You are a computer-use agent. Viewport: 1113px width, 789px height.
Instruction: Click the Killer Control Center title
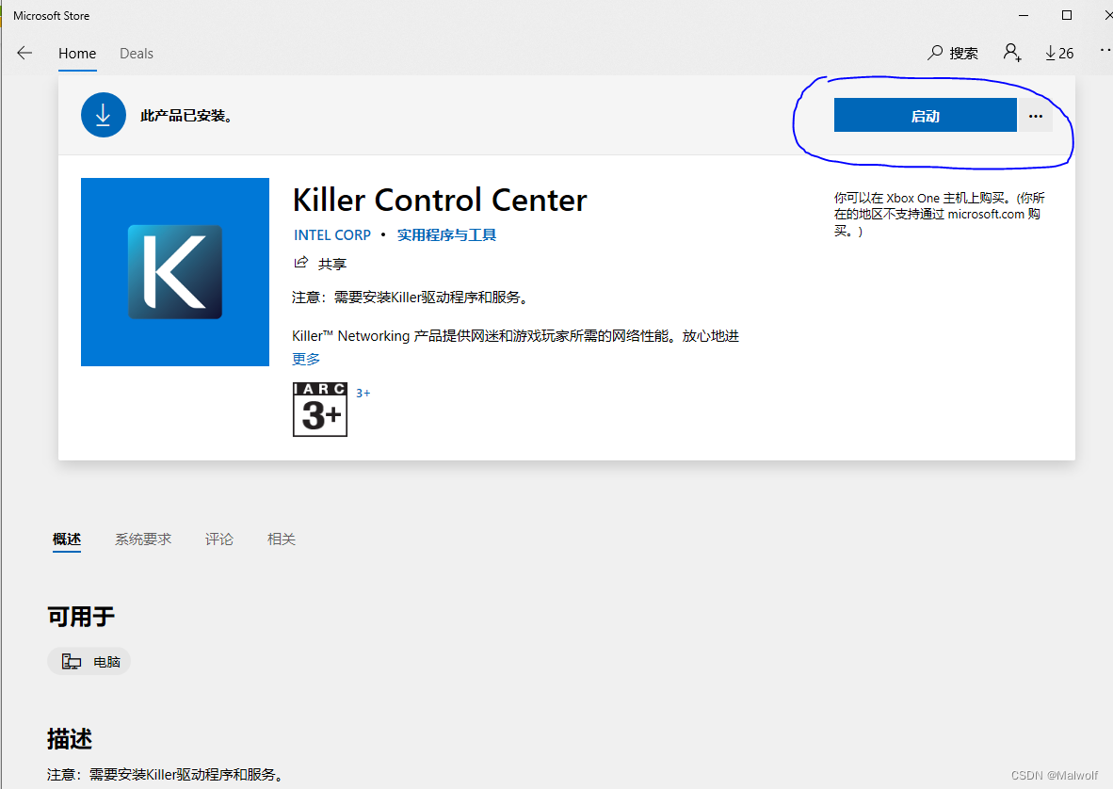pyautogui.click(x=440, y=201)
